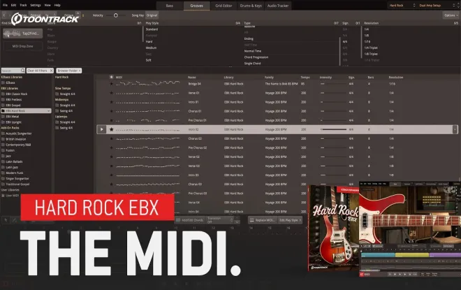
Task: Star the Verse 01 groove
Action: click(112, 93)
